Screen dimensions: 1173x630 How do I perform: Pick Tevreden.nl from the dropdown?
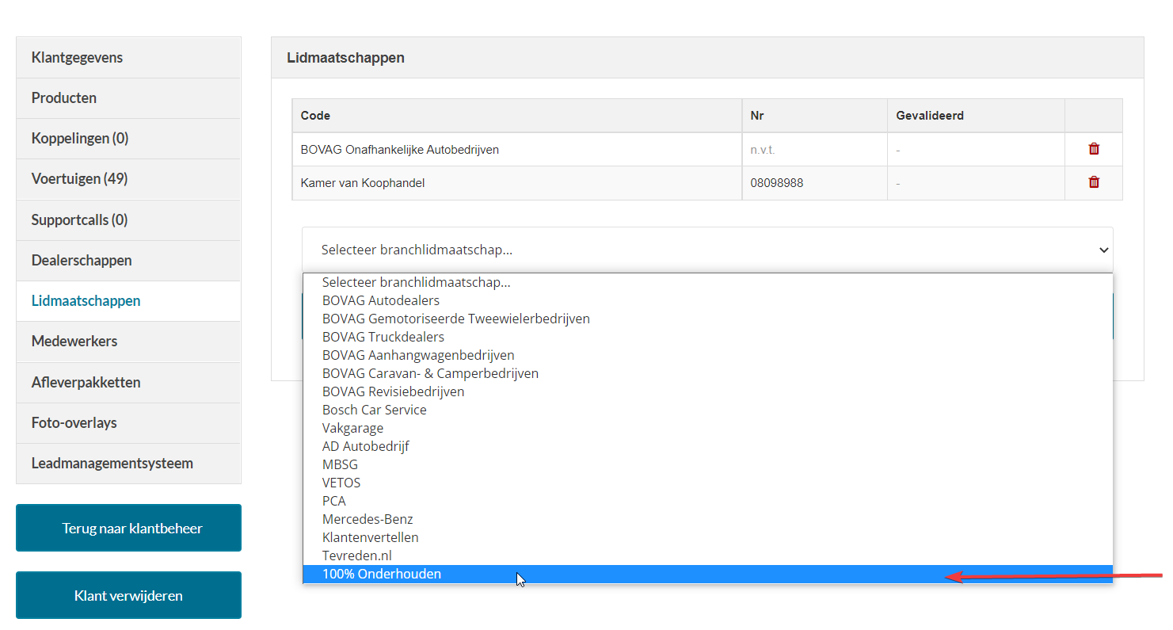[x=357, y=556]
